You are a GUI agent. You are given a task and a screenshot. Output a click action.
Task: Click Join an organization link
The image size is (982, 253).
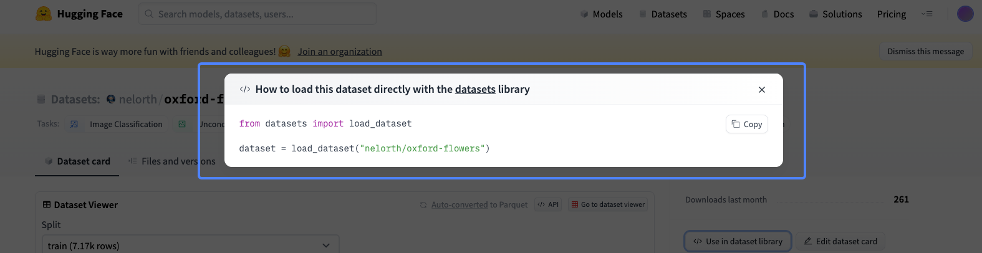pos(340,52)
